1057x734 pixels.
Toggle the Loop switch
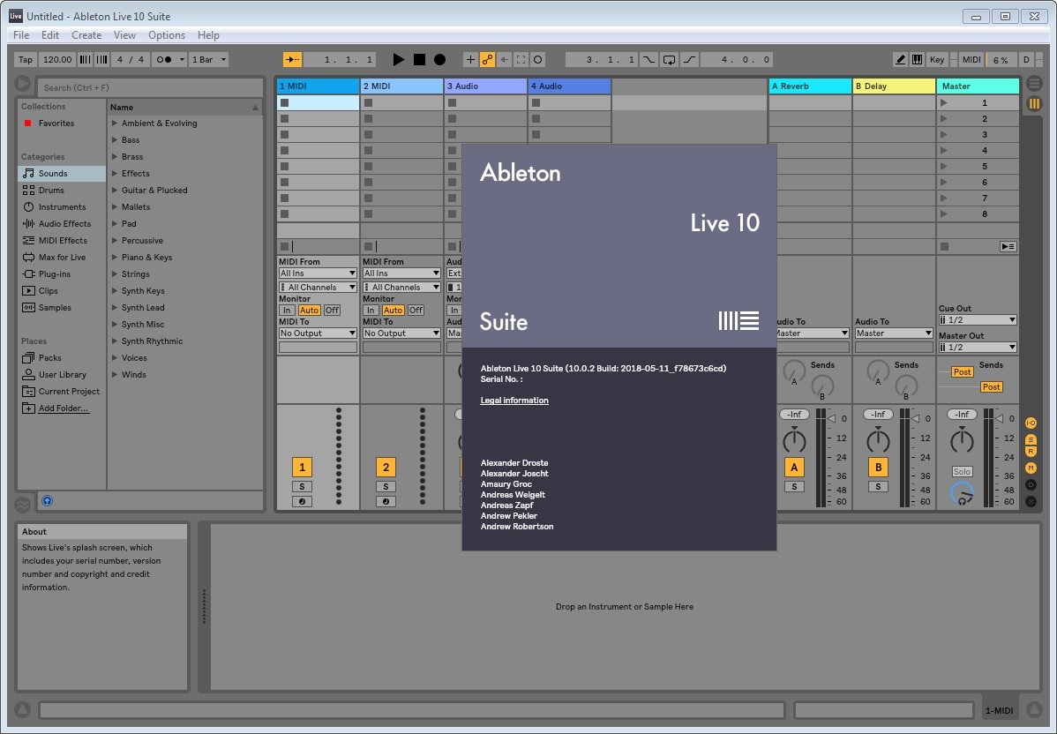point(669,59)
